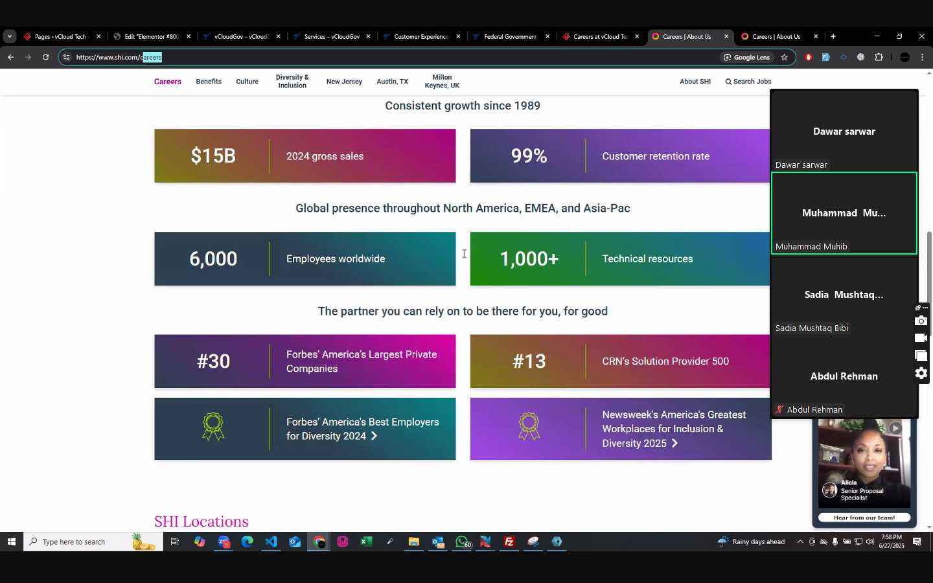Reload the page with the refresh icon
This screenshot has width=933, height=583.
click(x=45, y=57)
